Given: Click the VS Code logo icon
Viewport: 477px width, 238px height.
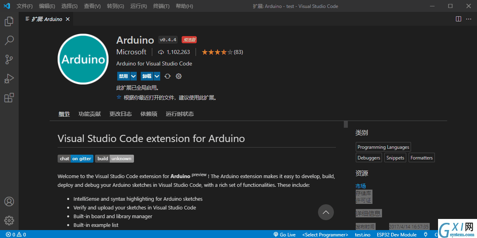Looking at the screenshot, I should [7, 6].
